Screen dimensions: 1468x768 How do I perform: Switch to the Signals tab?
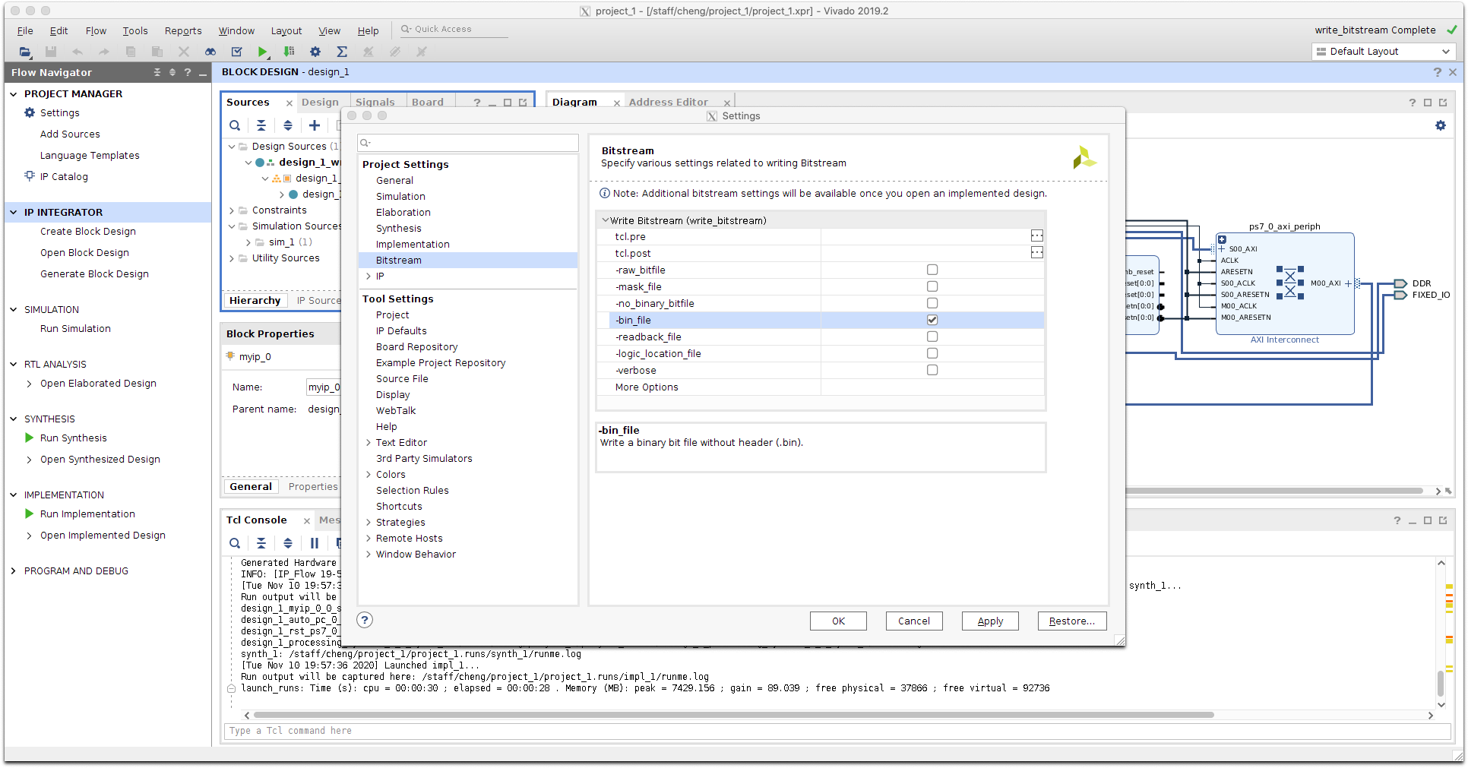(x=375, y=102)
